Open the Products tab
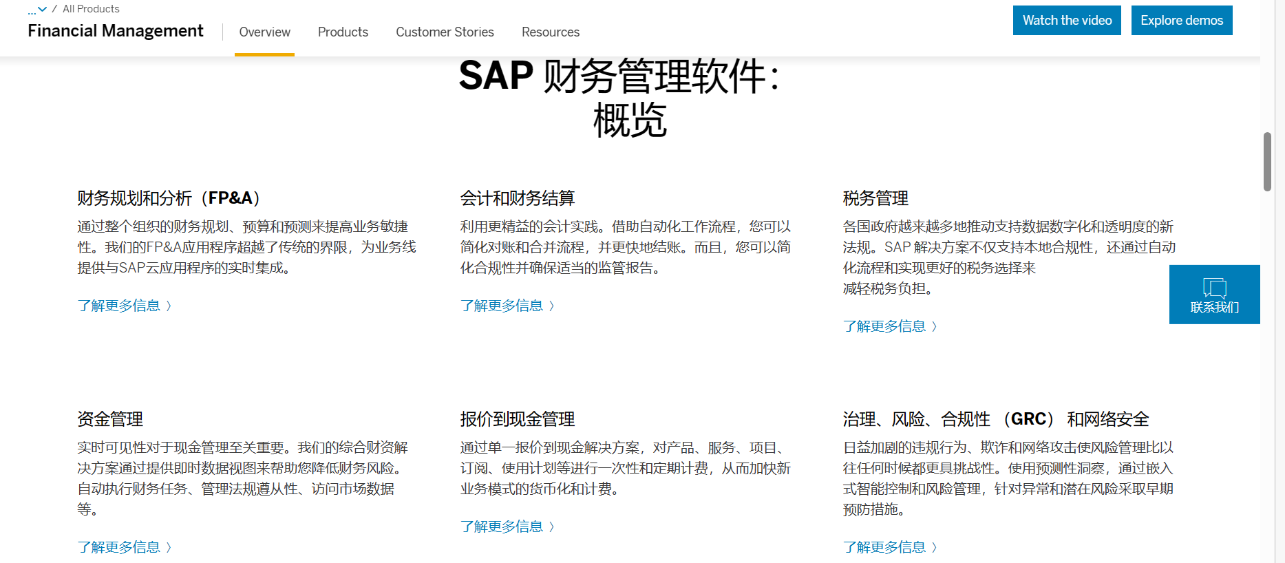 point(343,32)
